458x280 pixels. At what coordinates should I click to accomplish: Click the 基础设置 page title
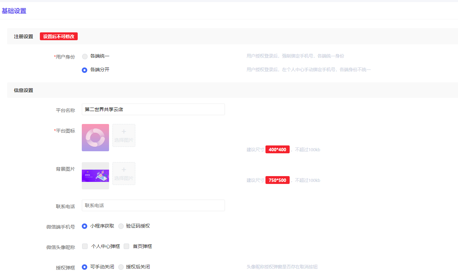point(14,11)
